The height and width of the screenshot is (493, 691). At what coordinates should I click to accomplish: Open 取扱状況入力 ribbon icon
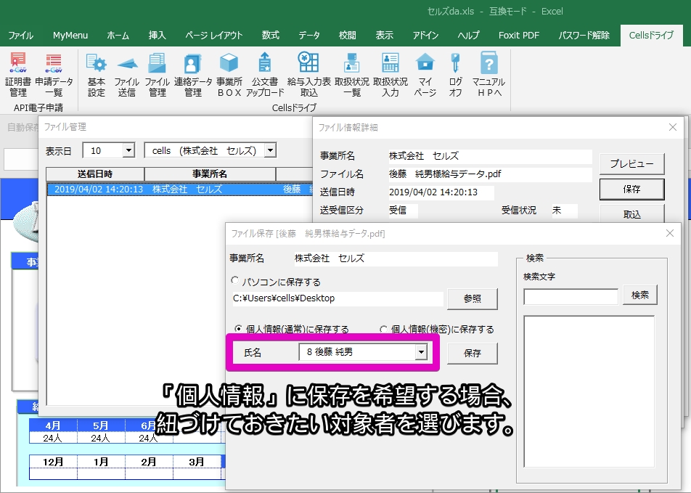coord(391,75)
